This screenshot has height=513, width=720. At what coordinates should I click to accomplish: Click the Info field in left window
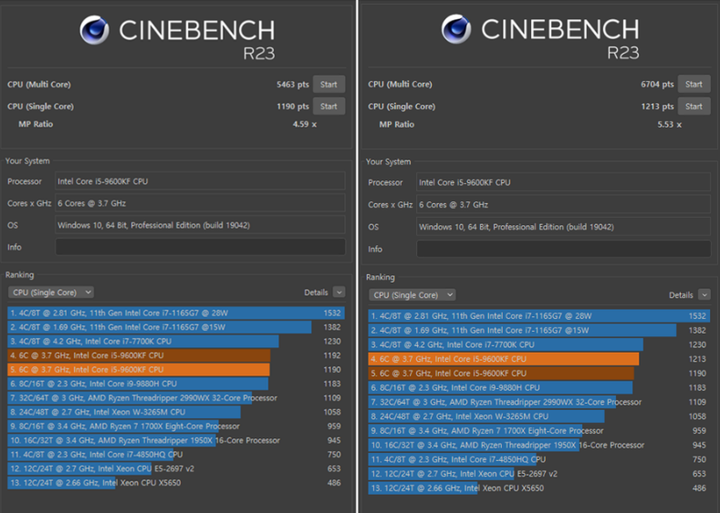(200, 247)
